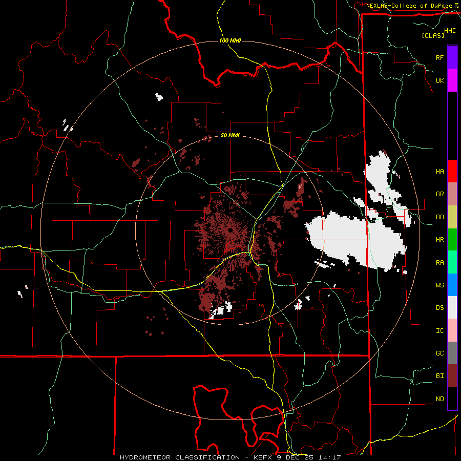Click the "BD" legend label
Image resolution: width=461 pixels, height=461 pixels.
(x=439, y=217)
